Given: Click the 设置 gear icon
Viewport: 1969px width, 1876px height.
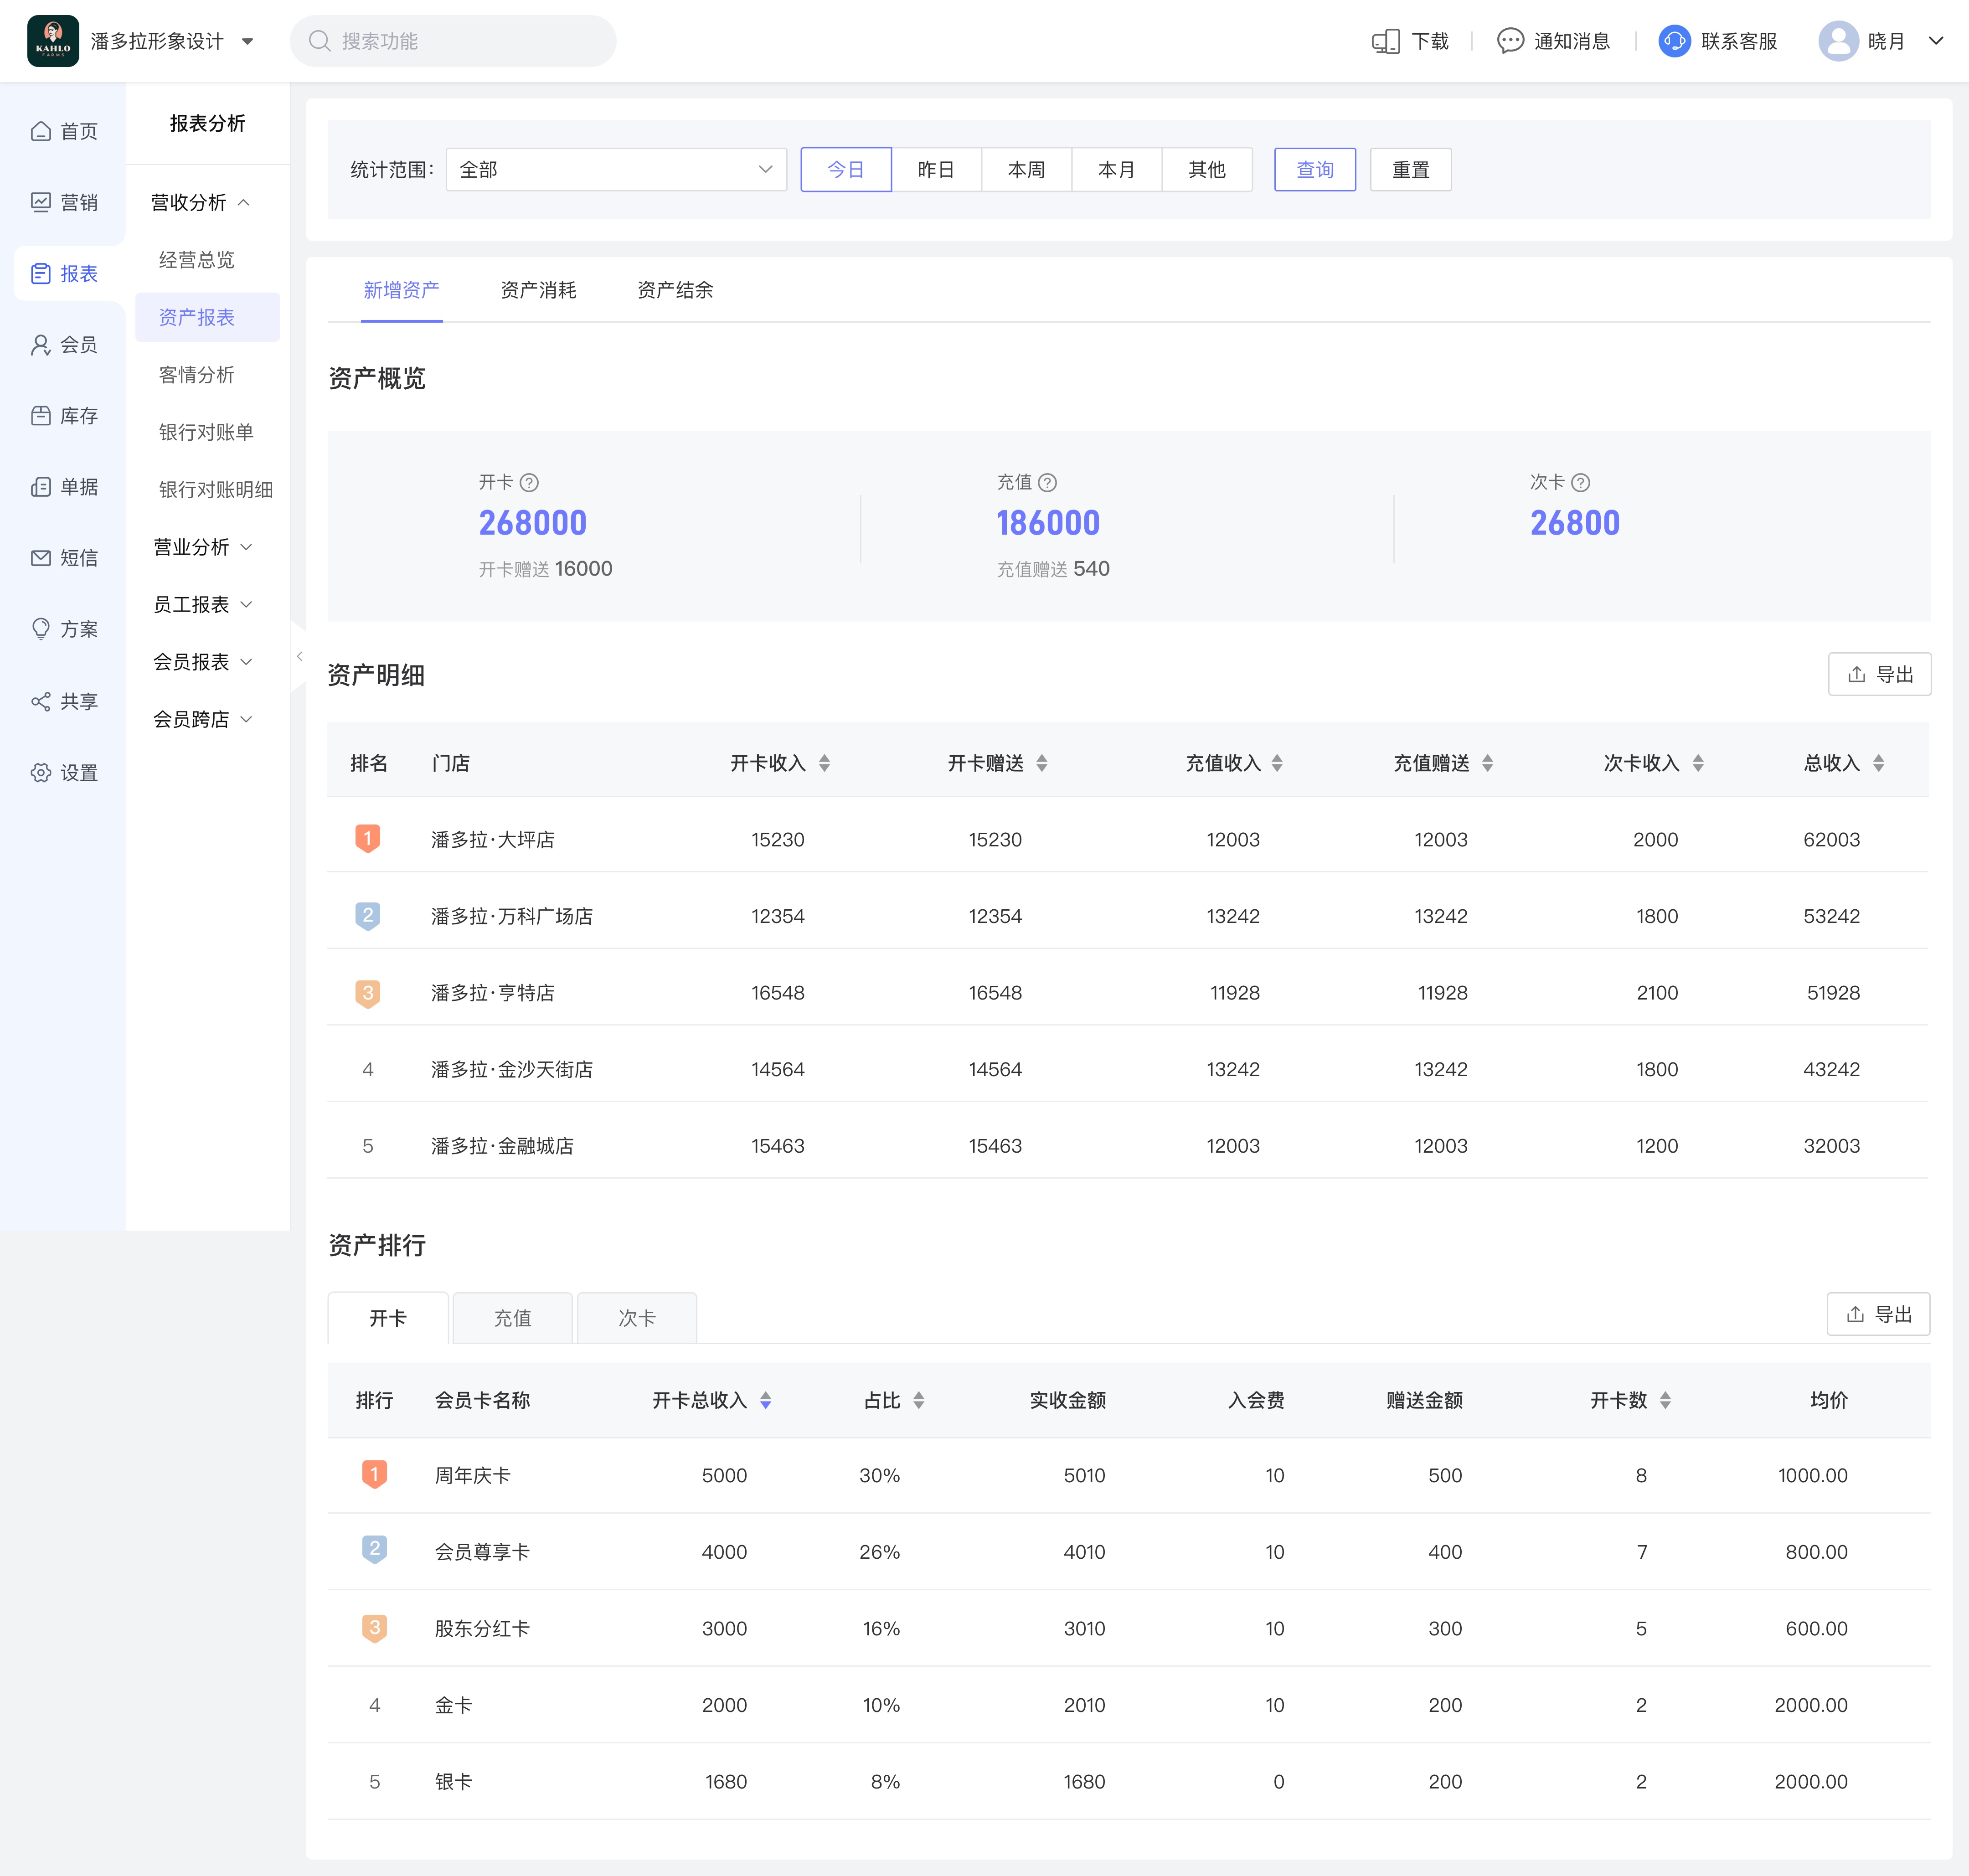Looking at the screenshot, I should pyautogui.click(x=41, y=772).
